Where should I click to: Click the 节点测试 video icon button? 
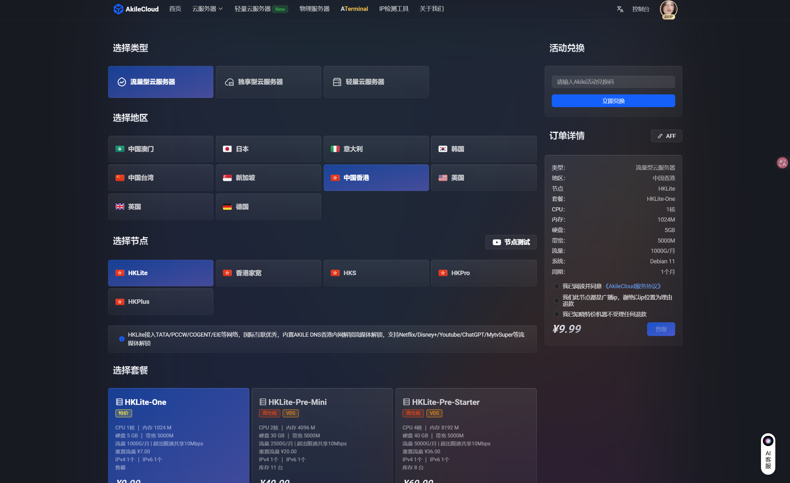510,242
